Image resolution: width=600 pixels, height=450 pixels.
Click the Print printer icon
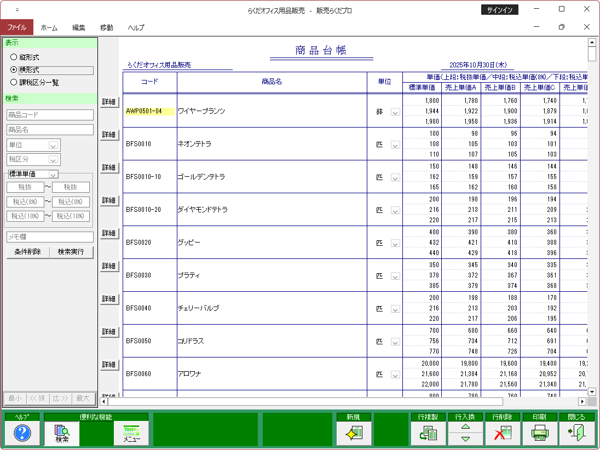[x=539, y=434]
